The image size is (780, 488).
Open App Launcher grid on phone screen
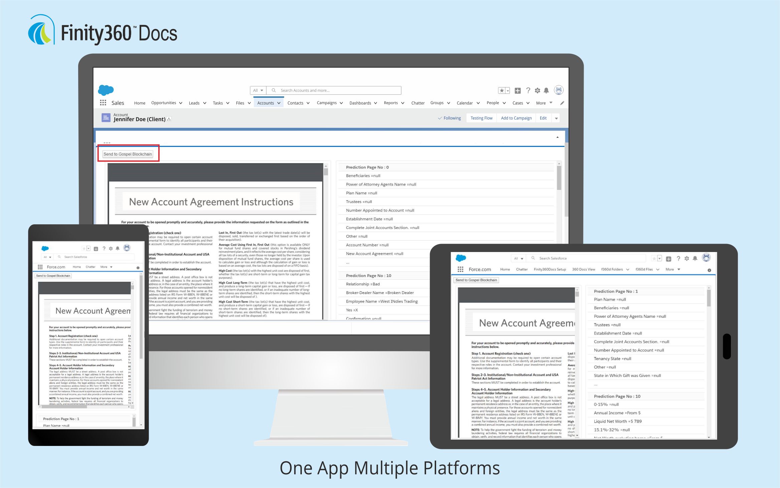coord(40,267)
